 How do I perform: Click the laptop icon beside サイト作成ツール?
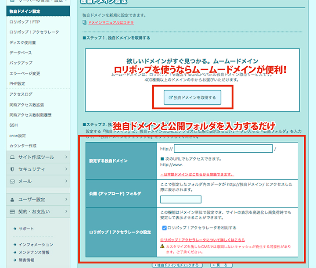(x=12, y=157)
